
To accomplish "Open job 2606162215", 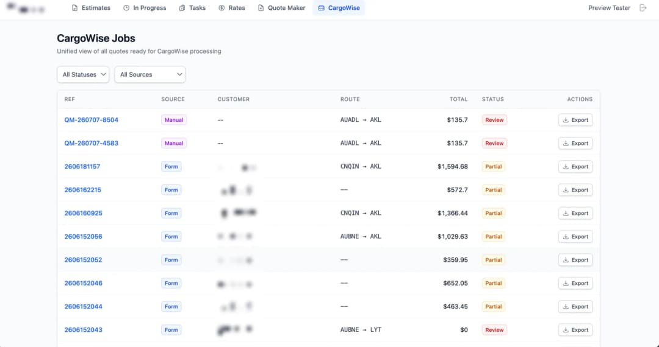I will tap(83, 190).
